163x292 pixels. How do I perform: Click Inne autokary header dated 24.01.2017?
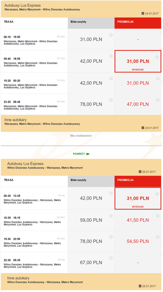(x=81, y=123)
